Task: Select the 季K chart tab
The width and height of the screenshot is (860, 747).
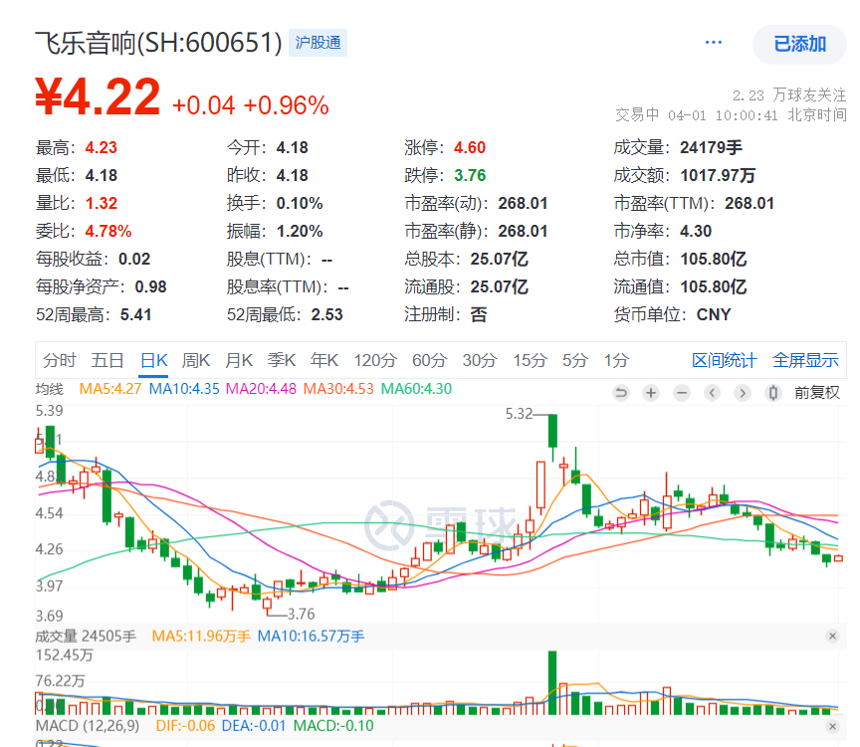Action: [x=282, y=360]
